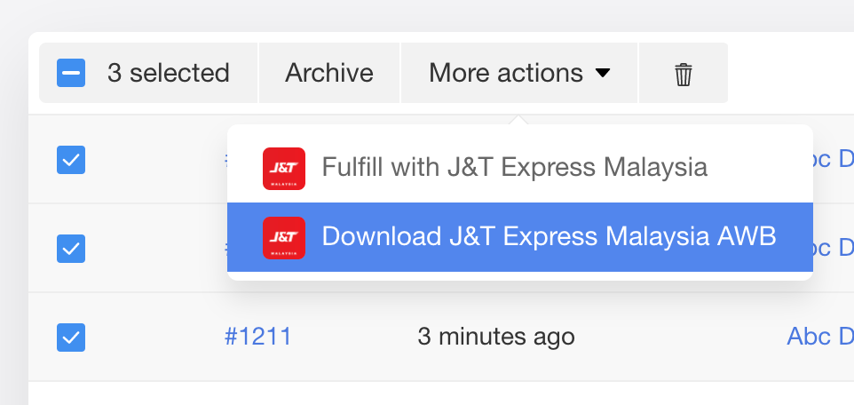Archive the selected orders
Screen dimensions: 854x405
(x=329, y=73)
